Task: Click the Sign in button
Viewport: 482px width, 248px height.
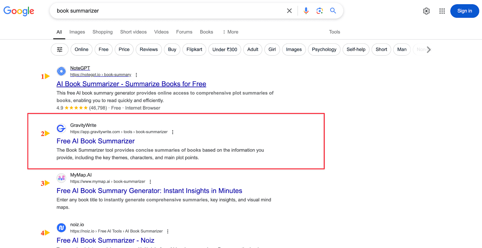Action: pyautogui.click(x=465, y=11)
